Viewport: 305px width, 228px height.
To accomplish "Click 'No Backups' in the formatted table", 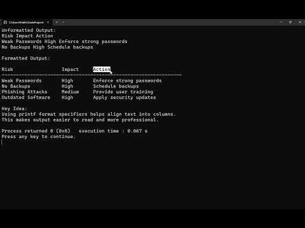I will 16,86.
